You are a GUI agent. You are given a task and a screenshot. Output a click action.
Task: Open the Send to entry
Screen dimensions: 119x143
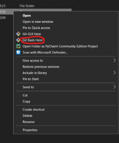click(x=28, y=87)
